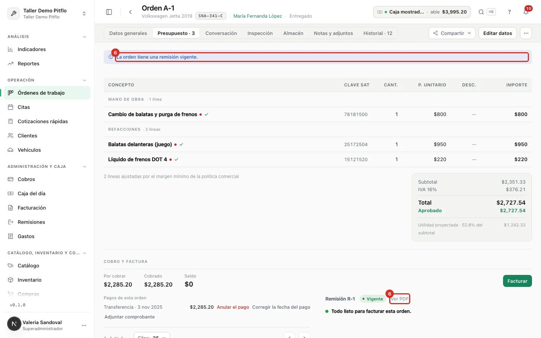The width and height of the screenshot is (541, 338).
Task: Collapse the OPERACIÓN section
Action: [84, 80]
